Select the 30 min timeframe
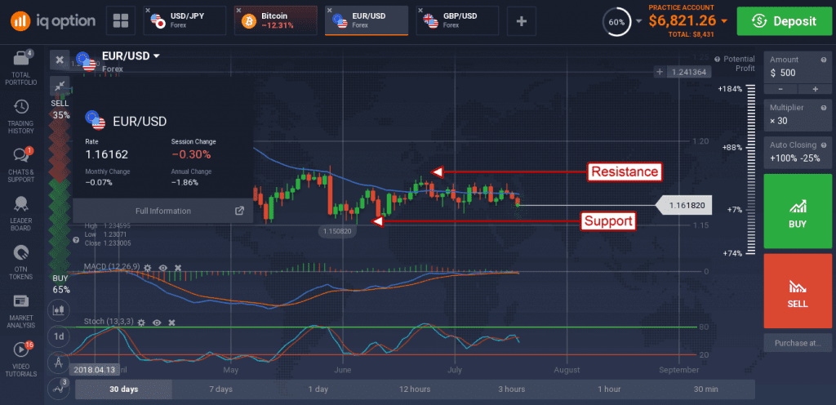Screen dimensions: 836x405 (706, 389)
